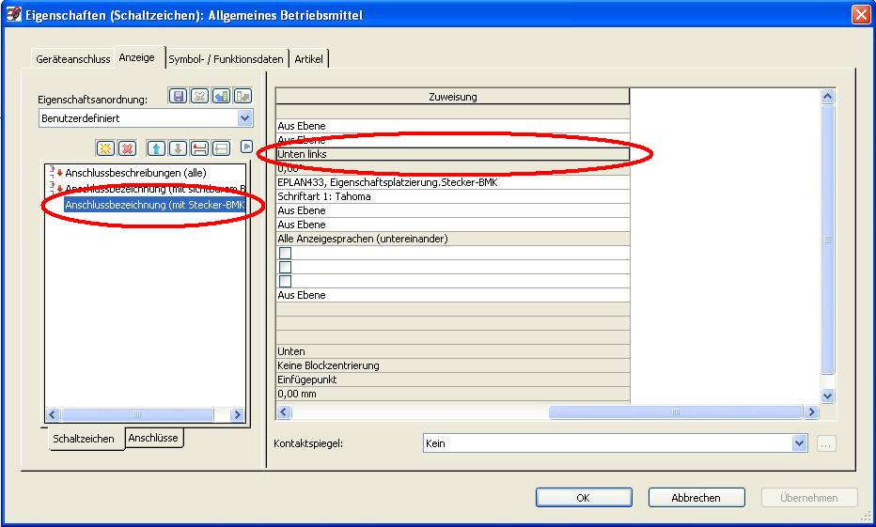Viewport: 876px width, 527px height.
Task: Click the Aus Ebene cell directly under the Zuweisung header
Action: (x=452, y=126)
